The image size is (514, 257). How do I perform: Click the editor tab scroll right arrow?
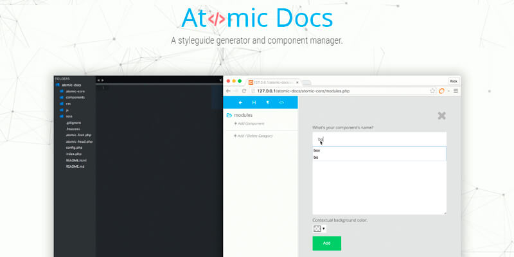(x=103, y=80)
